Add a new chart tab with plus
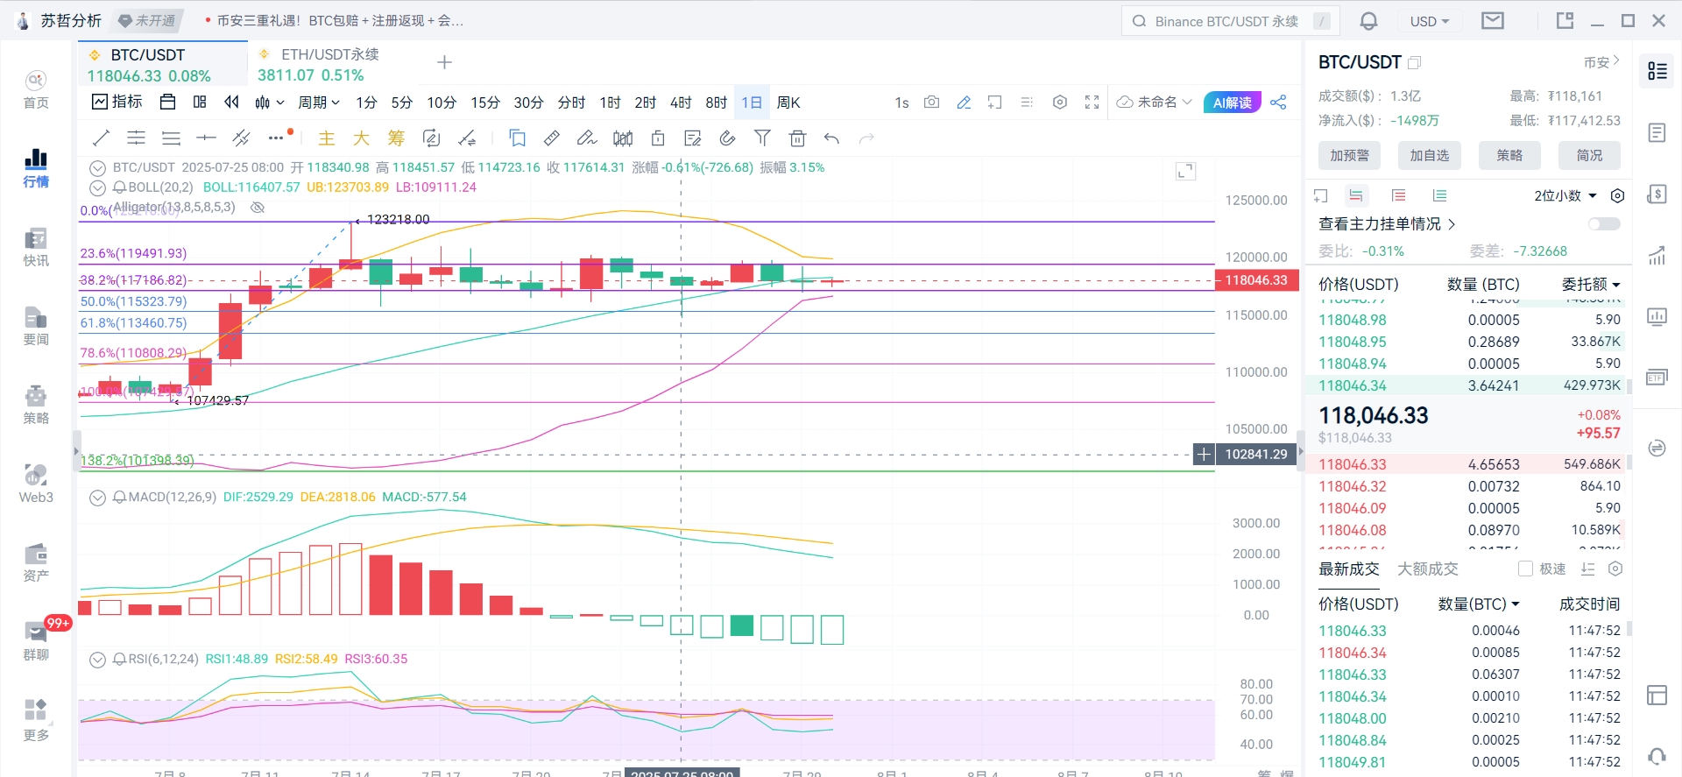Viewport: 1682px width, 777px height. pyautogui.click(x=444, y=62)
